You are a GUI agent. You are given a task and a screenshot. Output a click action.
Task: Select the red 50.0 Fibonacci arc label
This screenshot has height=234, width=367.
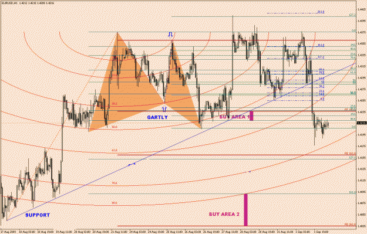click(115, 127)
